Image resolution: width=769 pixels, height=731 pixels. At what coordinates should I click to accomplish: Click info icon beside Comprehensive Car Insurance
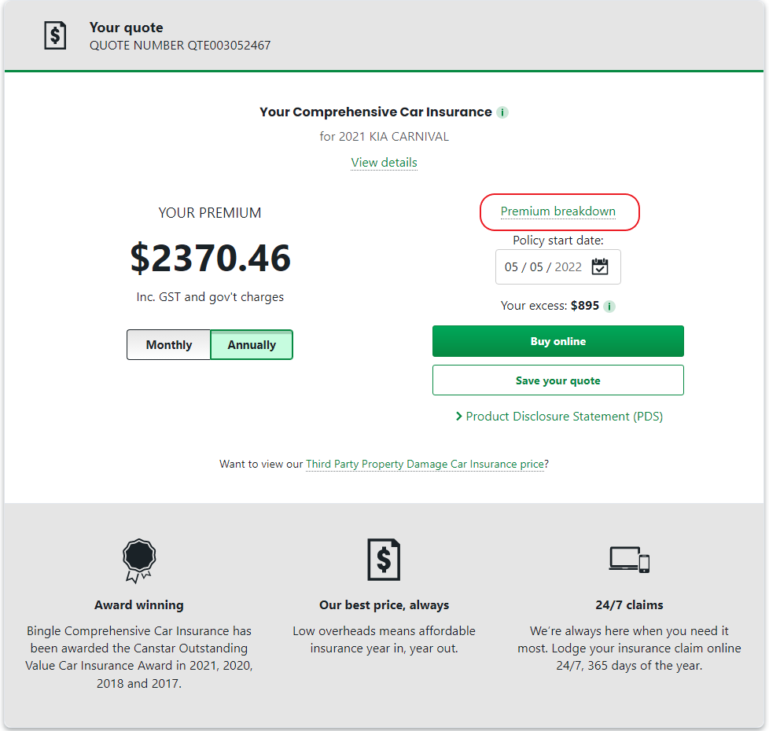pos(502,112)
